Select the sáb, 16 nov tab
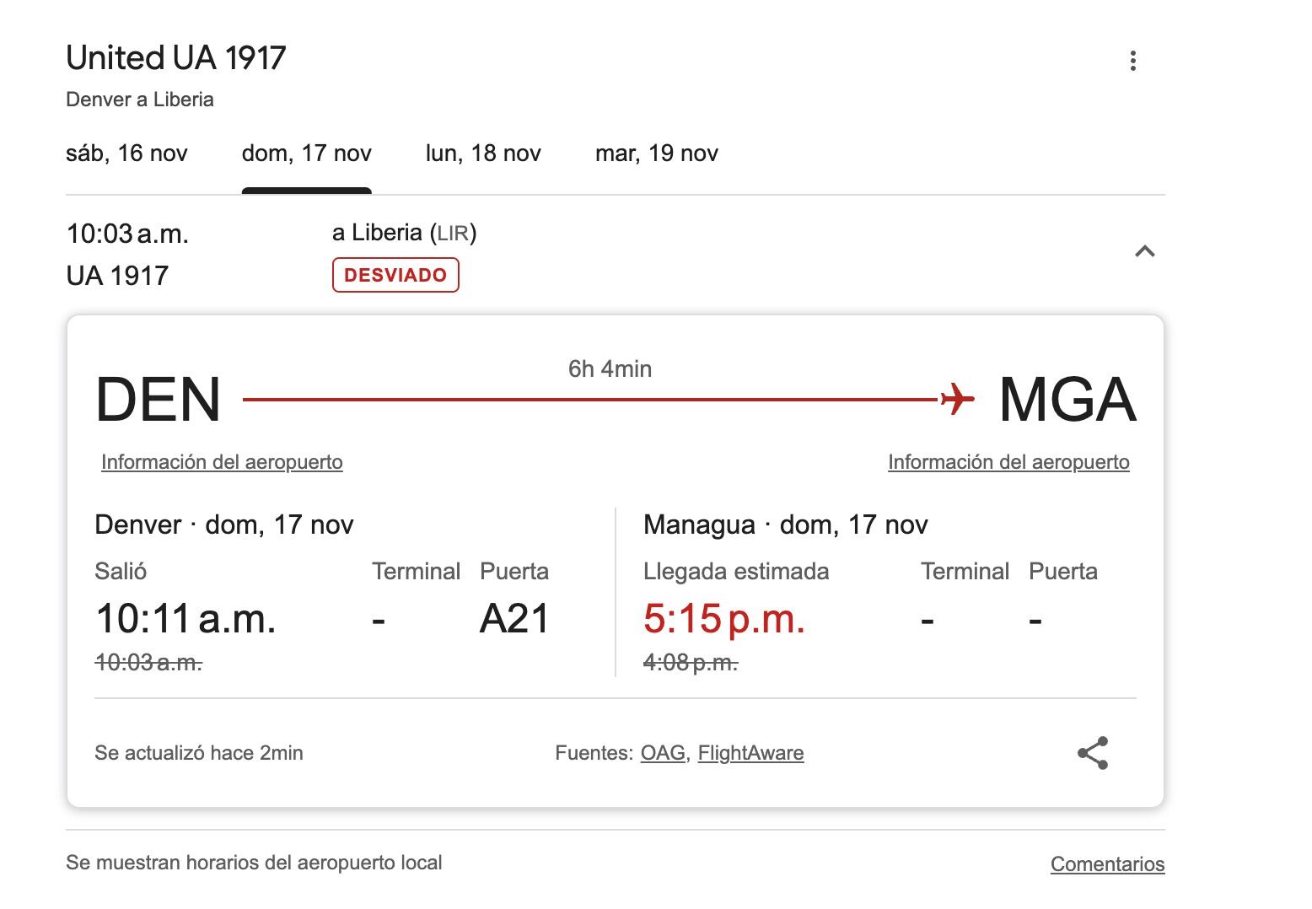The height and width of the screenshot is (909, 1312). pyautogui.click(x=126, y=153)
